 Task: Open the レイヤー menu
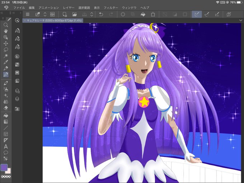[69, 8]
